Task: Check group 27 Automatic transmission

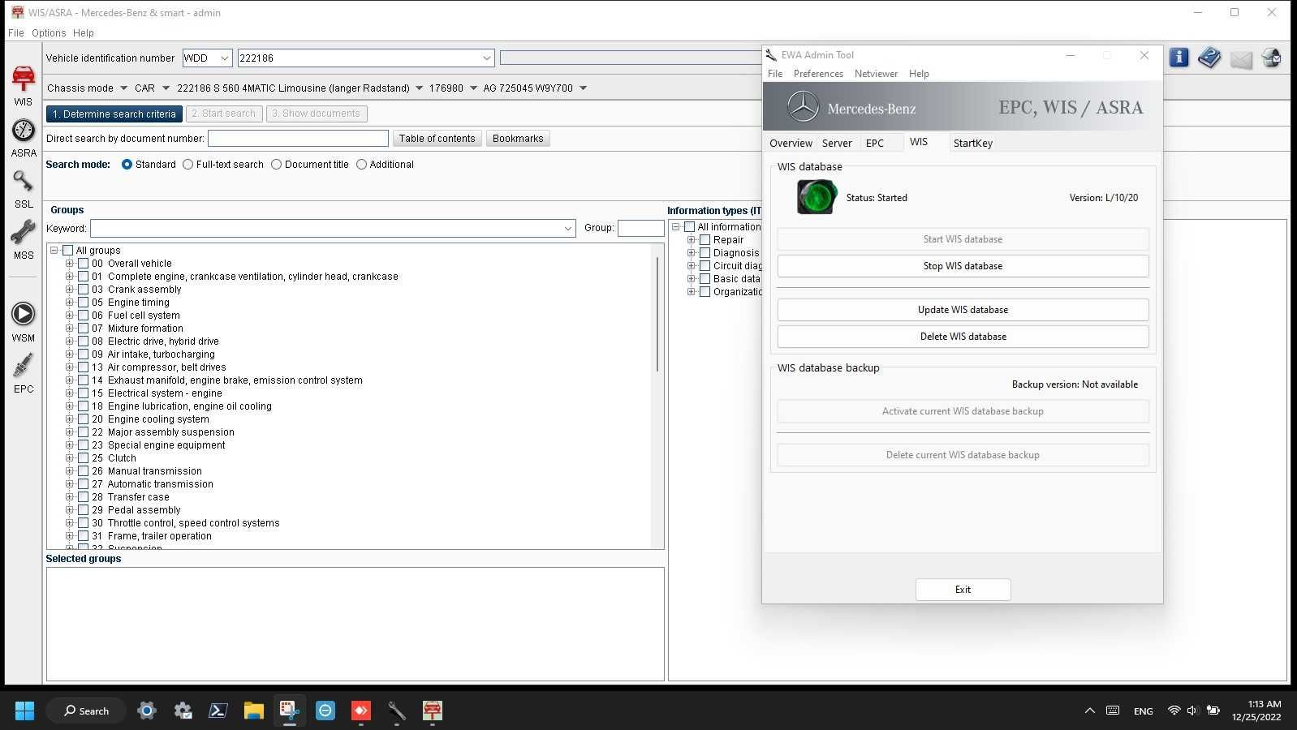Action: coord(83,484)
